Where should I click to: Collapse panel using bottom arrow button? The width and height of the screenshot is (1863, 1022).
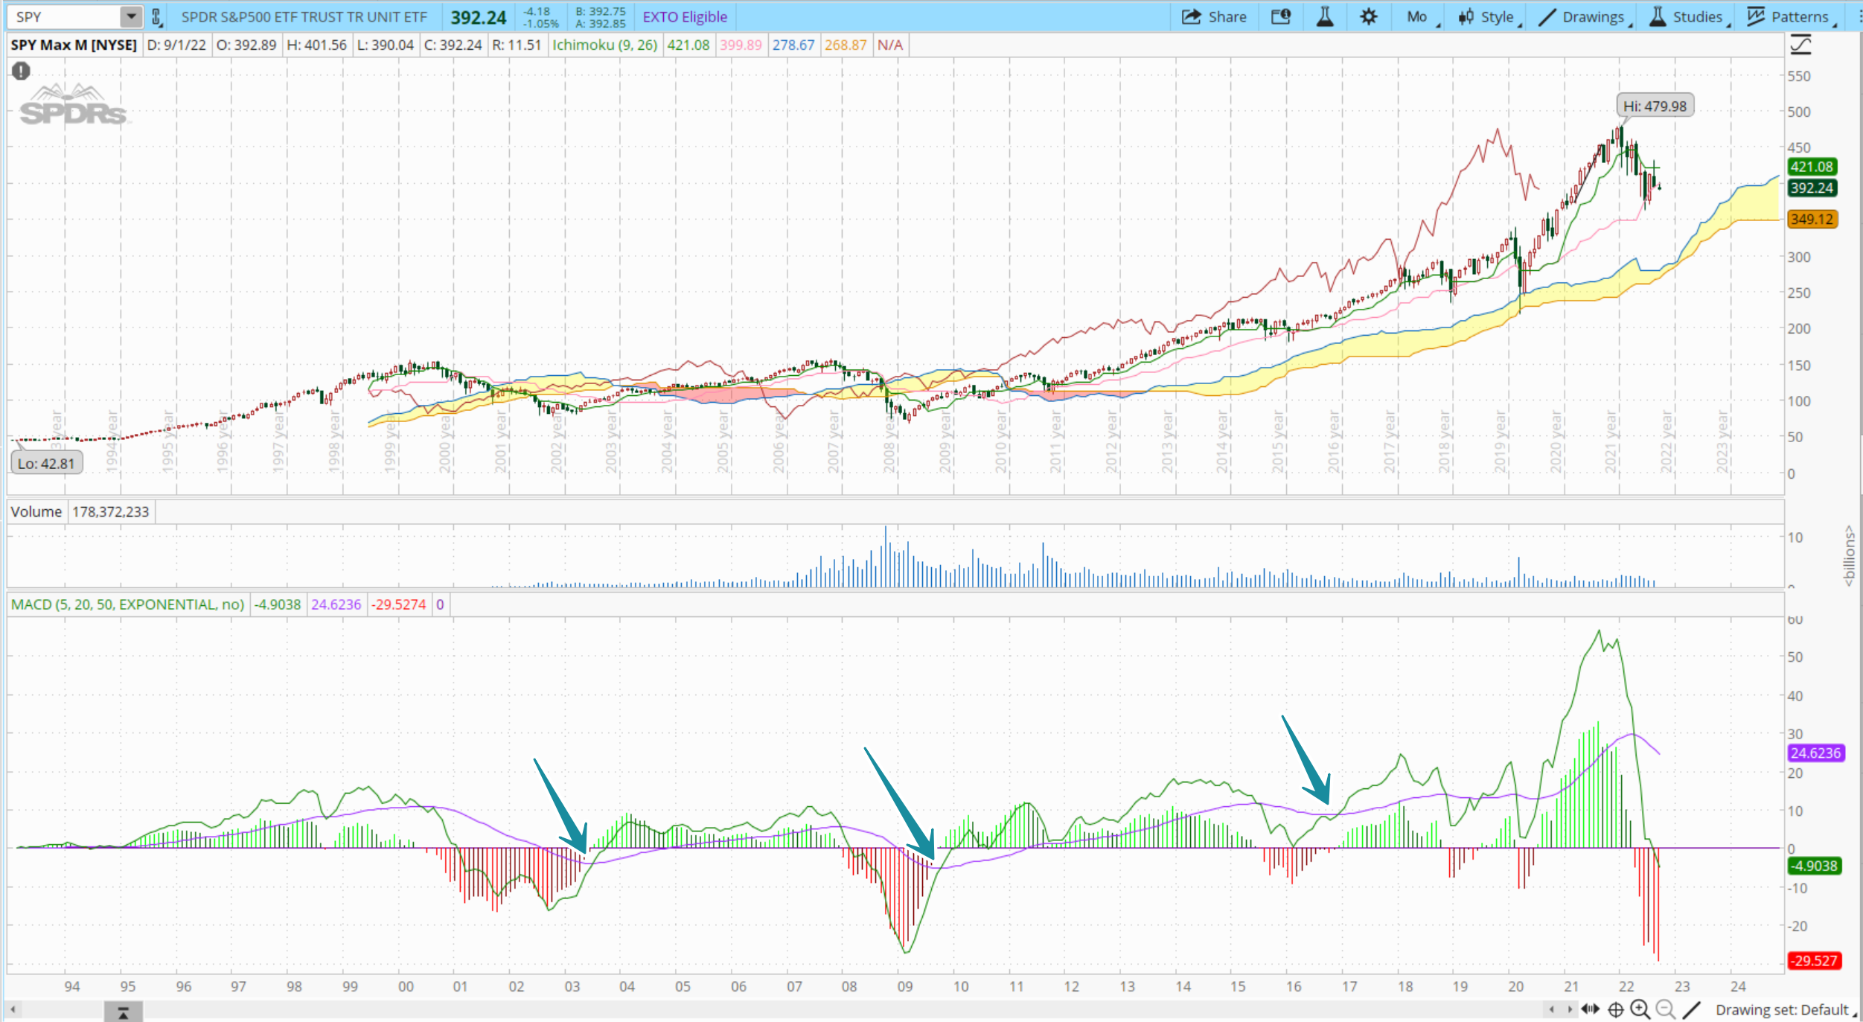(x=123, y=1012)
